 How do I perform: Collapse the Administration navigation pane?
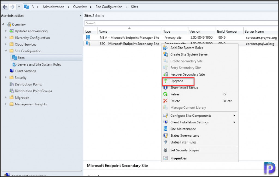(x=81, y=15)
